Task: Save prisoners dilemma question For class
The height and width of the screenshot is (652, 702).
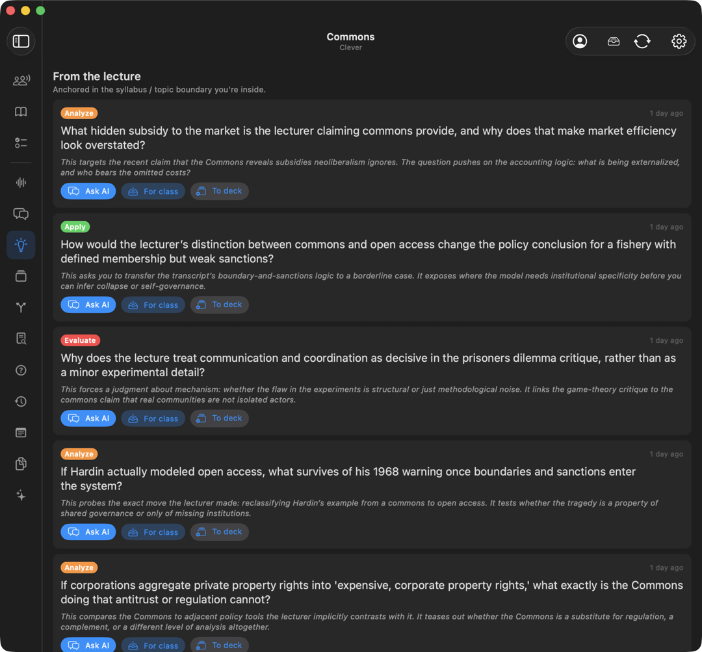Action: (x=153, y=418)
